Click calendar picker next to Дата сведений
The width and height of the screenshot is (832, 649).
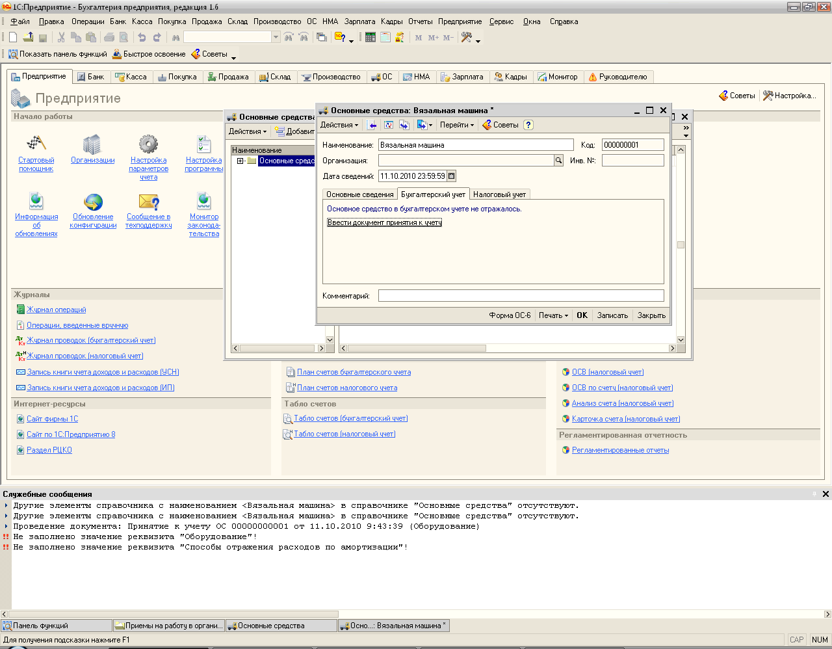(x=452, y=176)
